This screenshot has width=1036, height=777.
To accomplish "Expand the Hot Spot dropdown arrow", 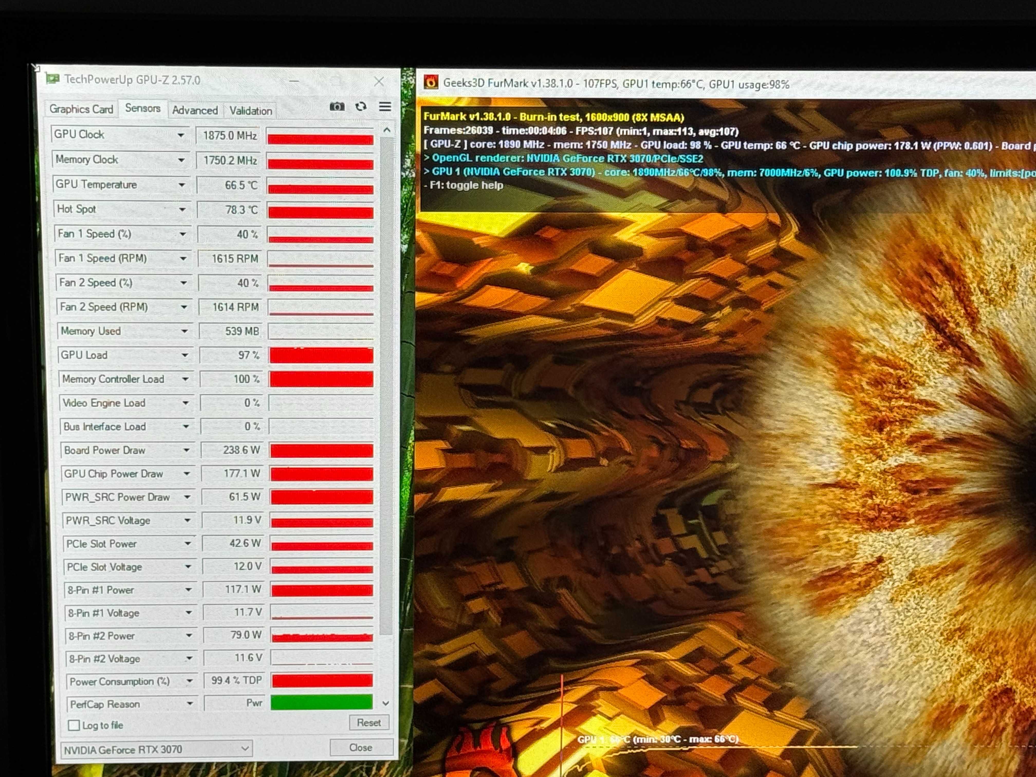I will [182, 209].
